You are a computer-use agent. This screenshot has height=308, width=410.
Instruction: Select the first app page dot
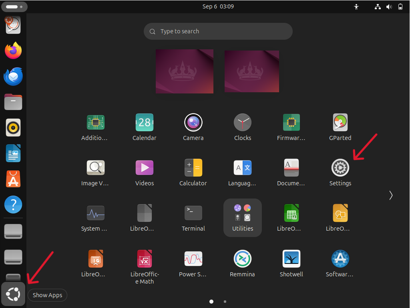(x=211, y=302)
